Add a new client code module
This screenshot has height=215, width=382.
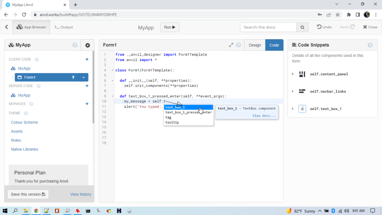[x=87, y=59]
